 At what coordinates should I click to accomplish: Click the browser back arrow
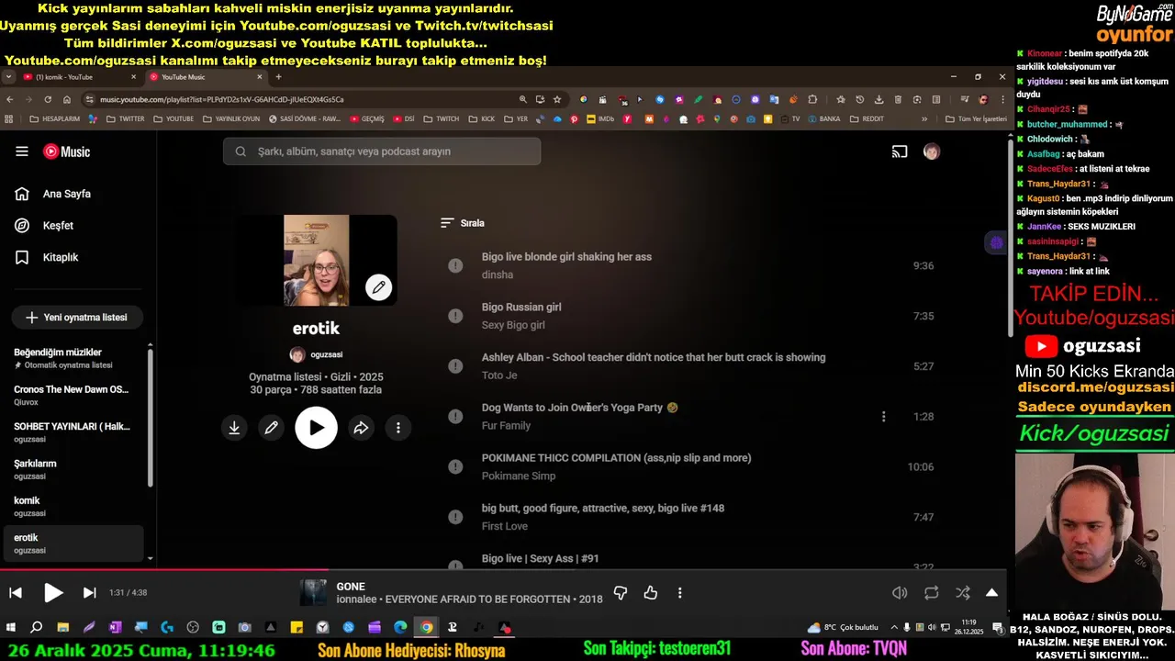[x=10, y=99]
